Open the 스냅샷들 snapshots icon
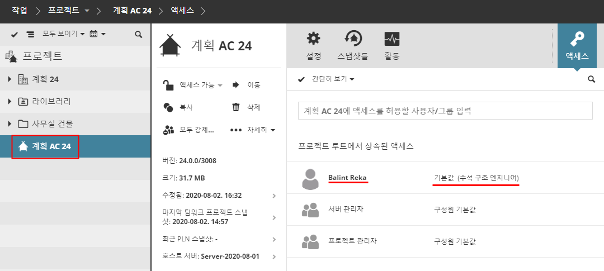 [x=353, y=39]
